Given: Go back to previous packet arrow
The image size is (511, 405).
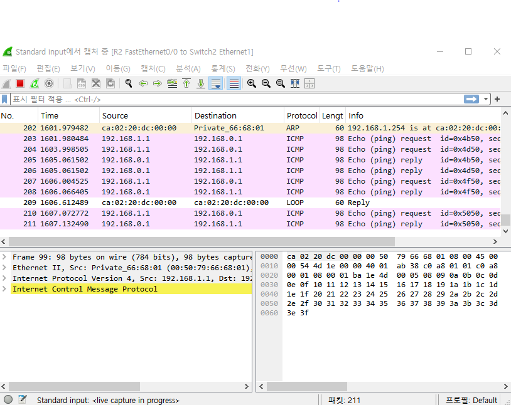Looking at the screenshot, I should 143,83.
